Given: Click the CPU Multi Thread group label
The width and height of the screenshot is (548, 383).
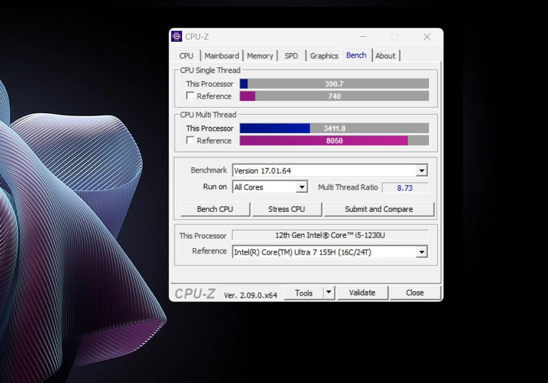Looking at the screenshot, I should (208, 115).
